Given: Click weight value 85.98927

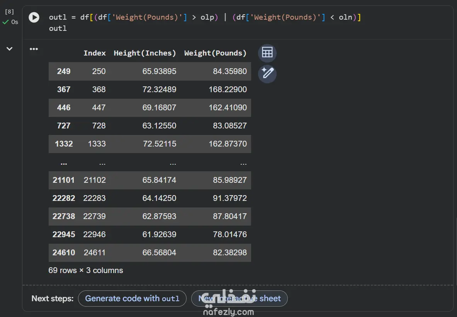Looking at the screenshot, I should 230,180.
